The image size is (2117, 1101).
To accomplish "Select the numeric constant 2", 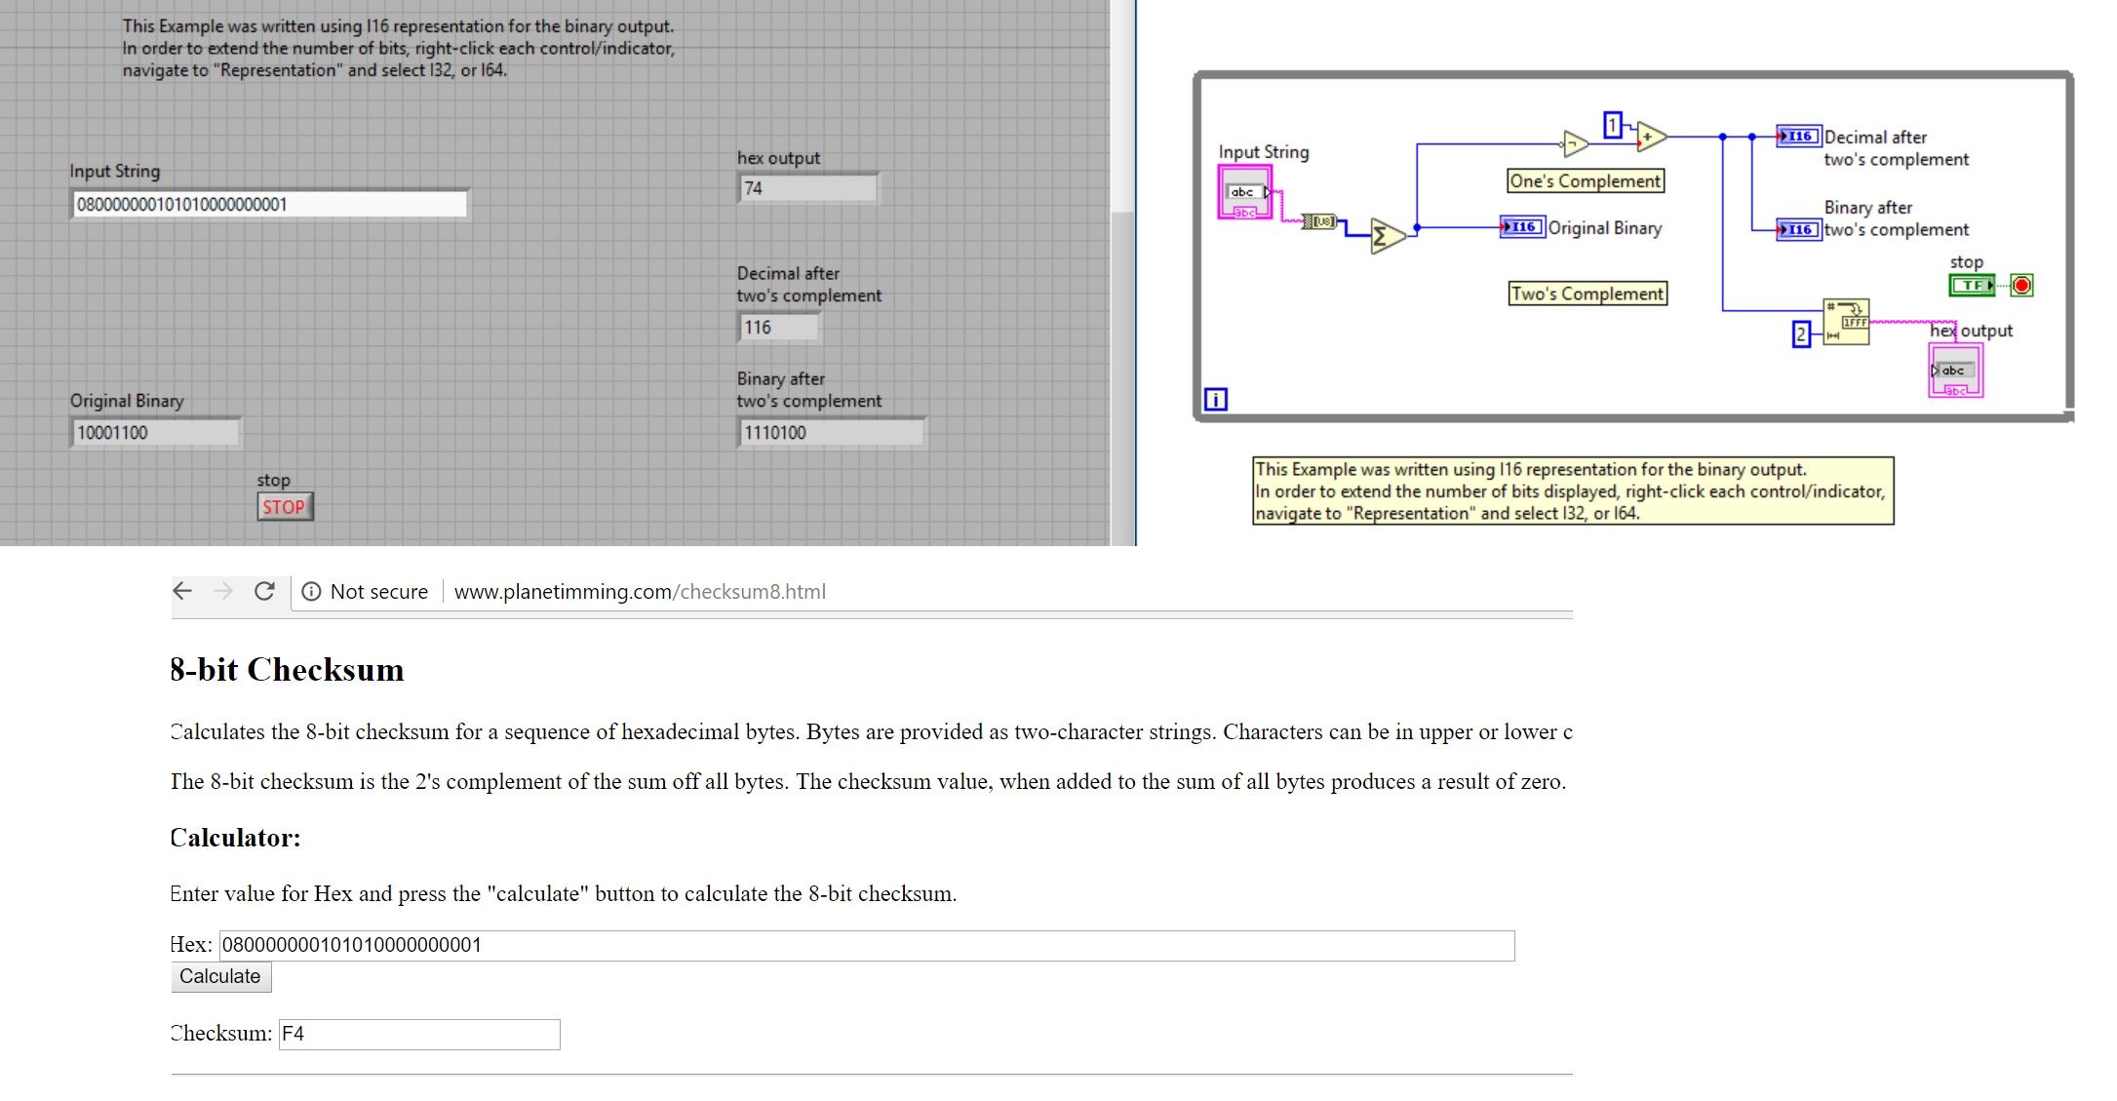I will click(x=1801, y=334).
